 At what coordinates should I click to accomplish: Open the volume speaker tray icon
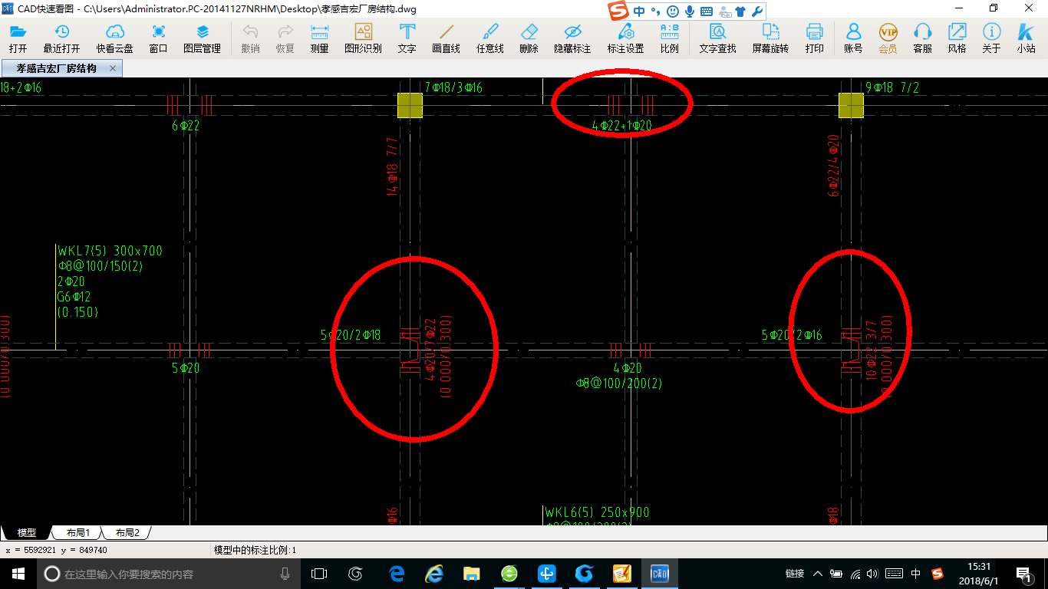(x=874, y=574)
